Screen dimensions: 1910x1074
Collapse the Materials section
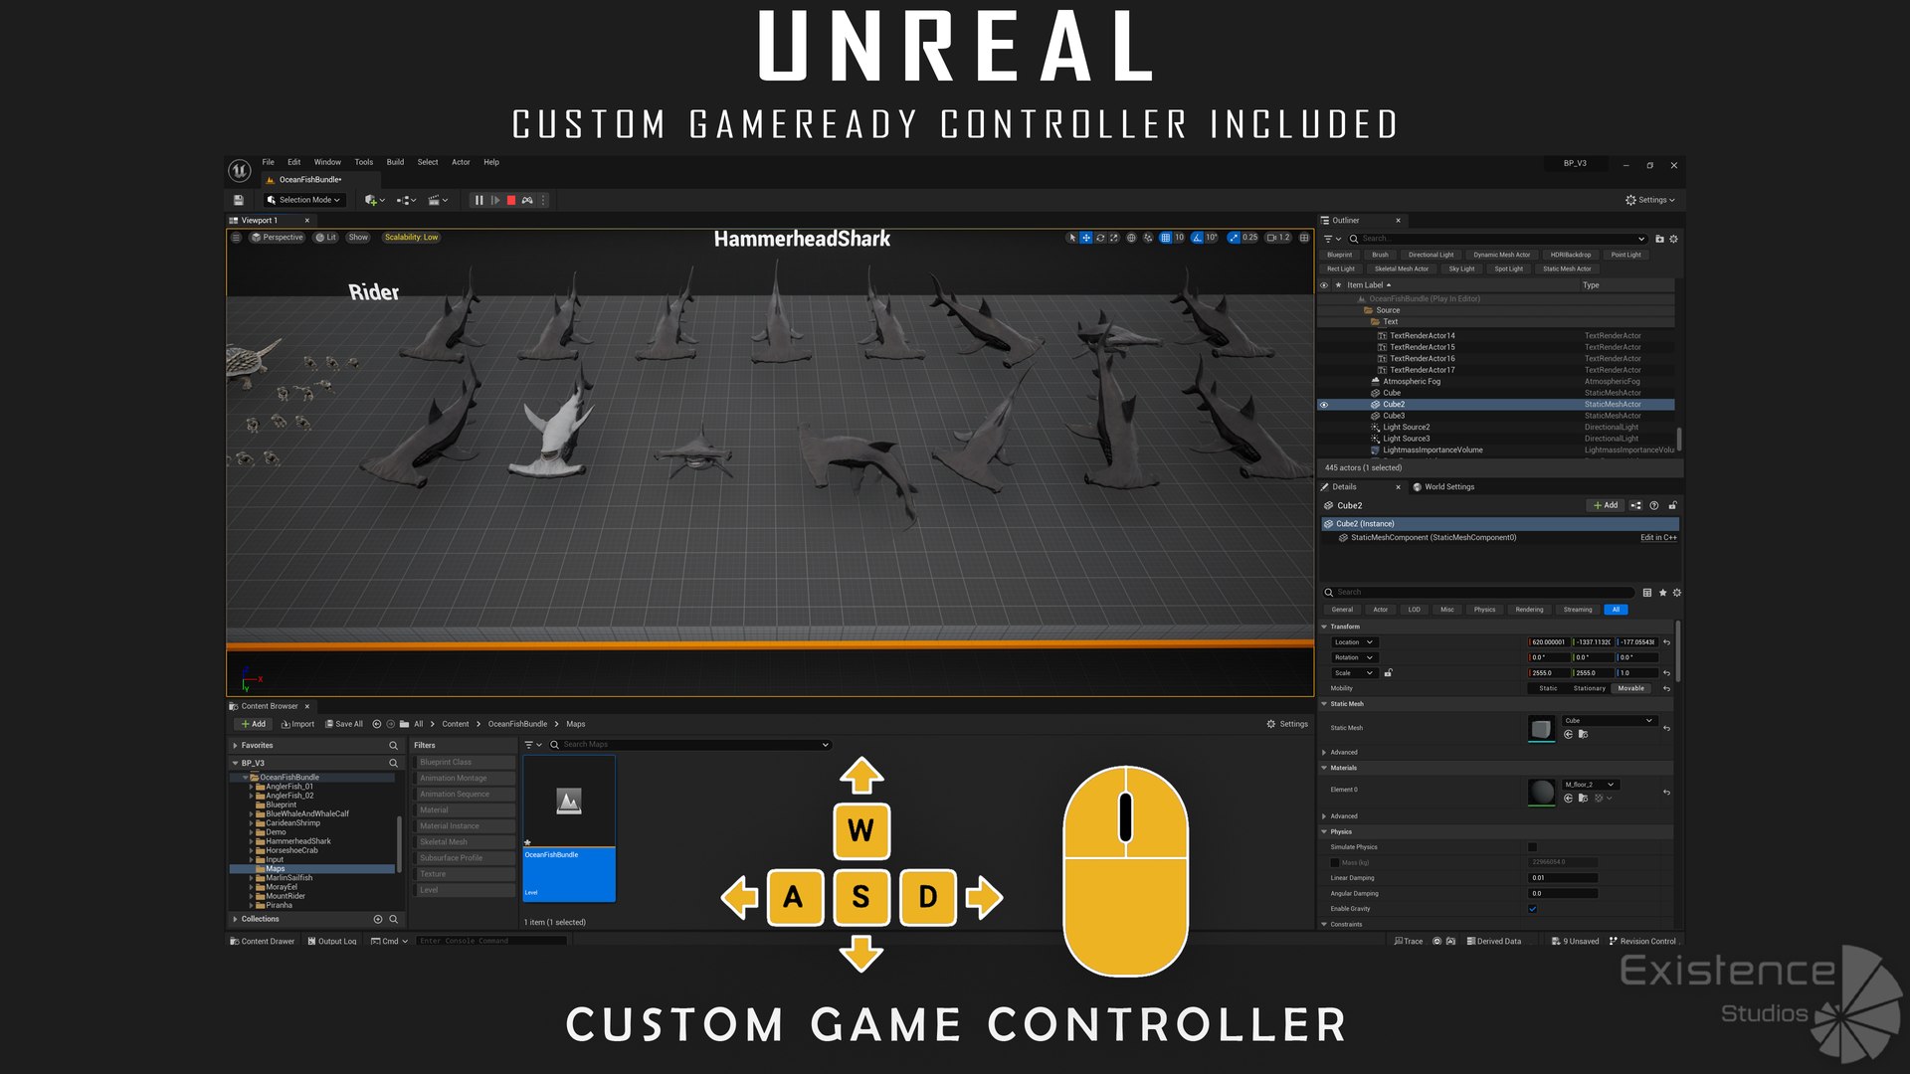coord(1324,768)
